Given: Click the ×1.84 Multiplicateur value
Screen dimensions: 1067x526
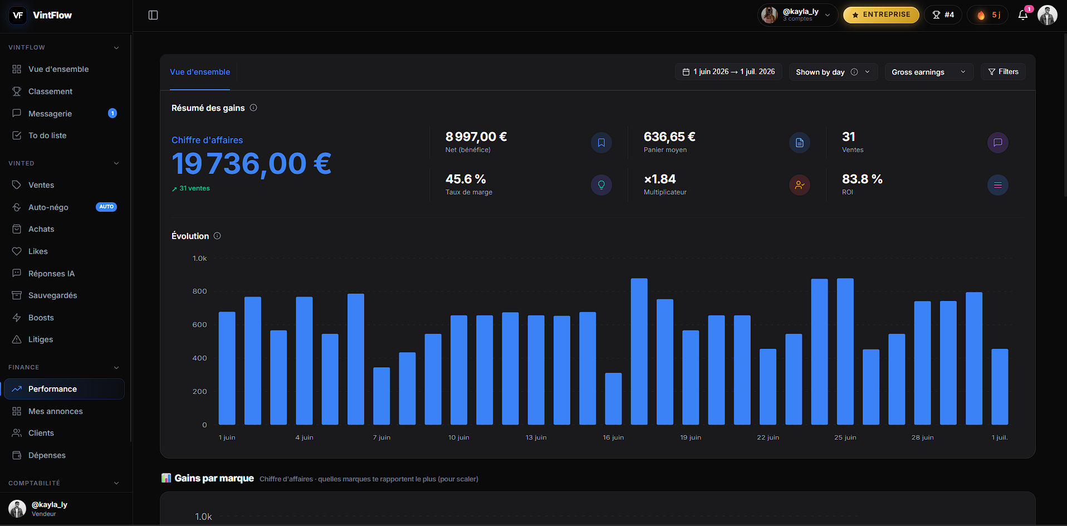Looking at the screenshot, I should (x=660, y=179).
